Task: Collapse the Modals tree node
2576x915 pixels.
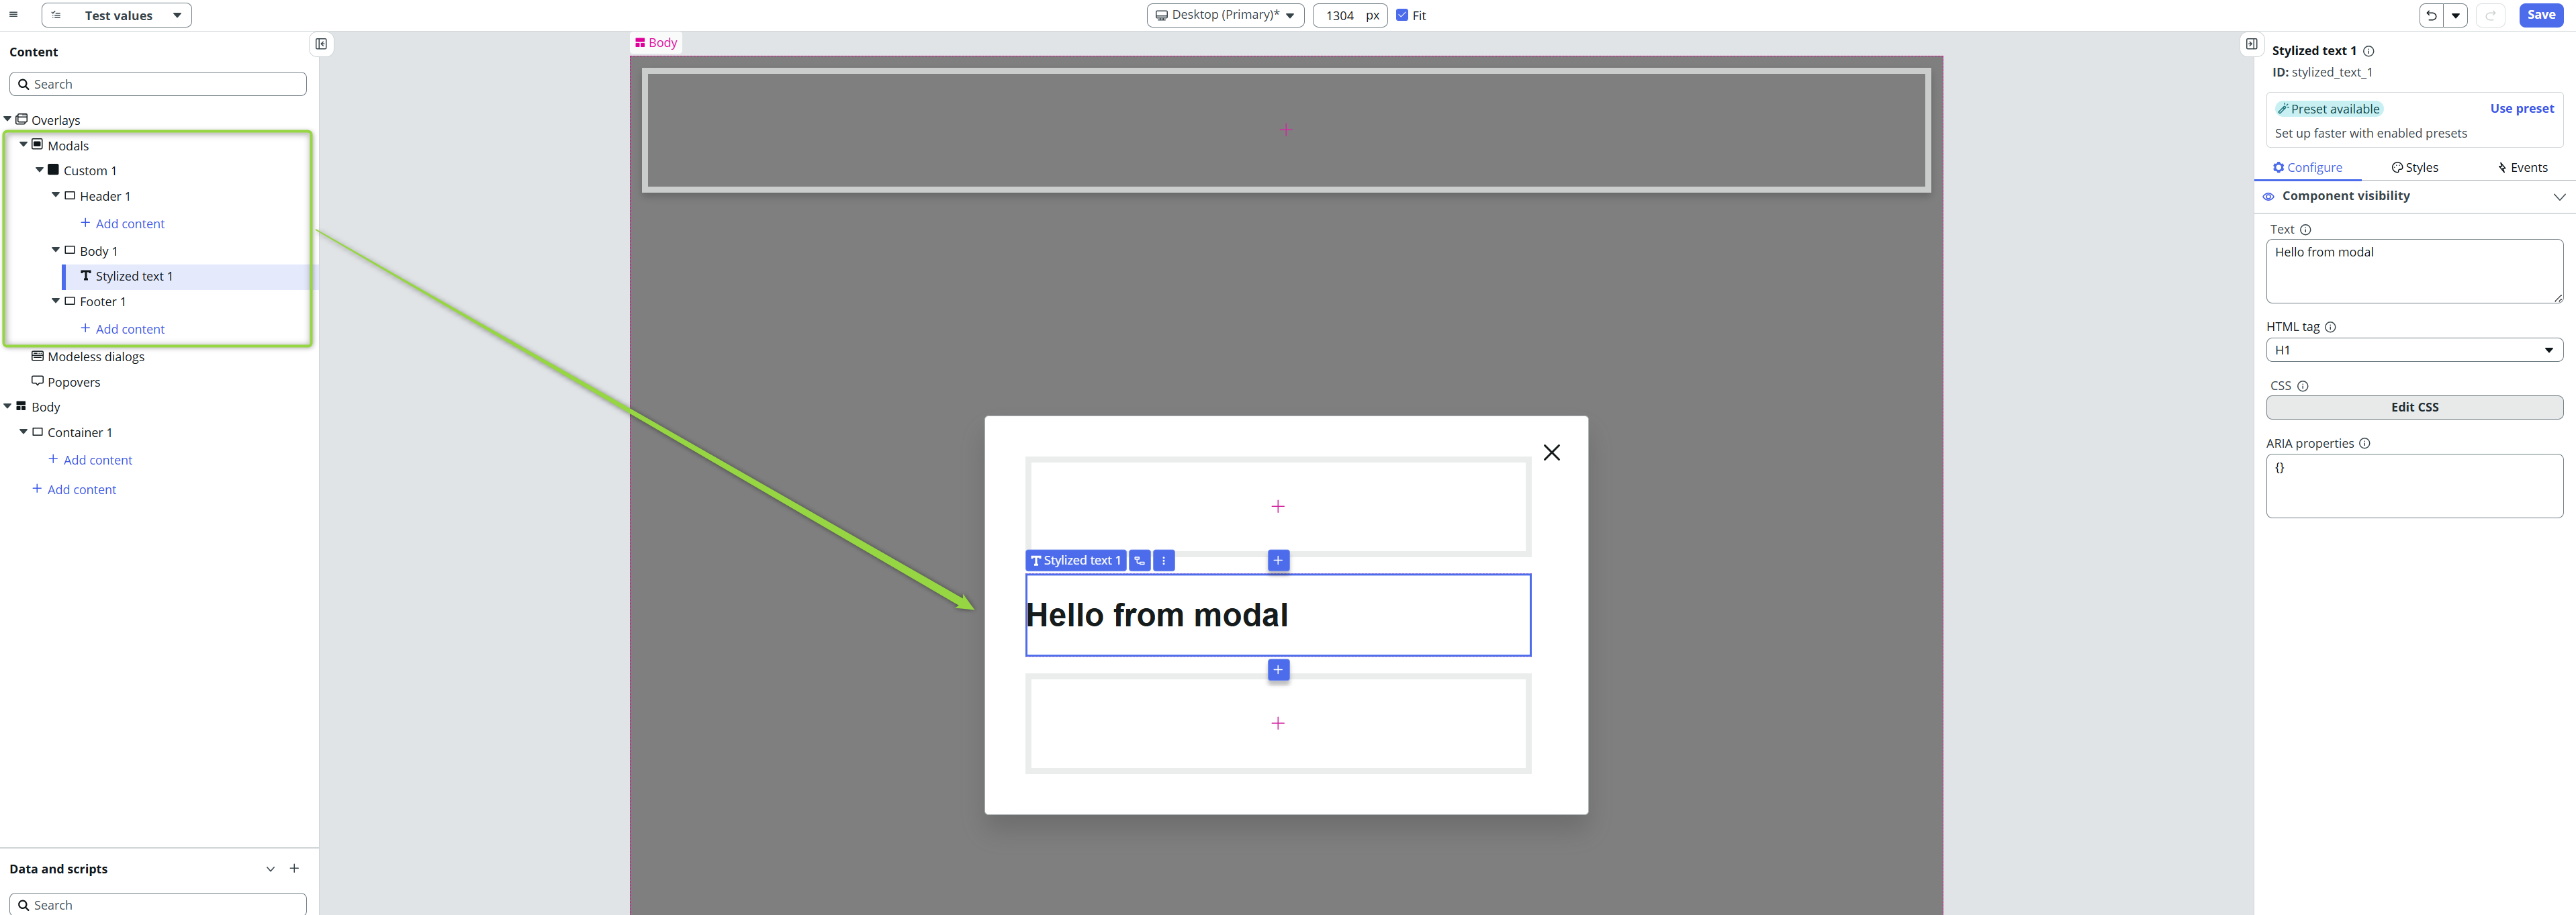Action: click(24, 145)
